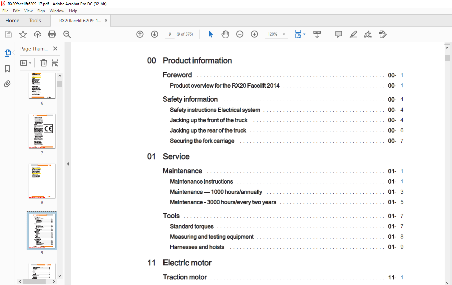
Task: Open Standard torques entry
Action: (192, 227)
